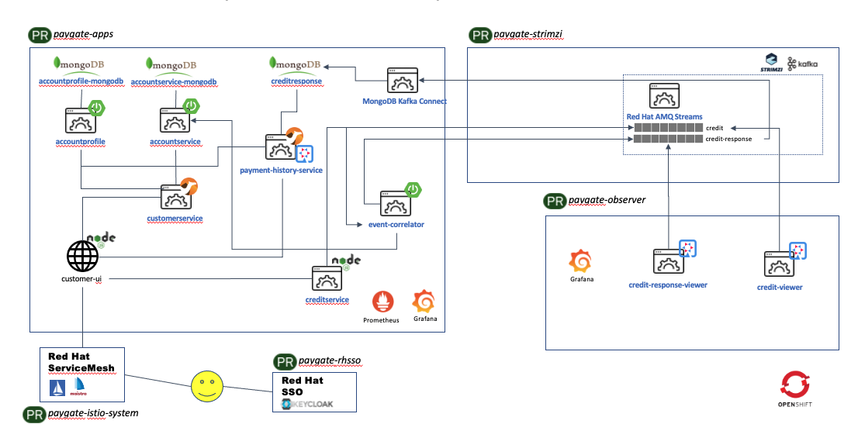Screen dimensions: 858x424
Task: Click the Prometheus flame icon
Action: pyautogui.click(x=382, y=302)
